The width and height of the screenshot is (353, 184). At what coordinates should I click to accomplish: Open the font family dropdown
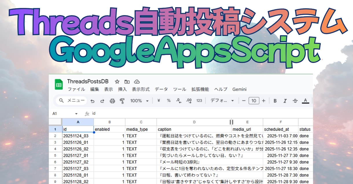(222, 100)
